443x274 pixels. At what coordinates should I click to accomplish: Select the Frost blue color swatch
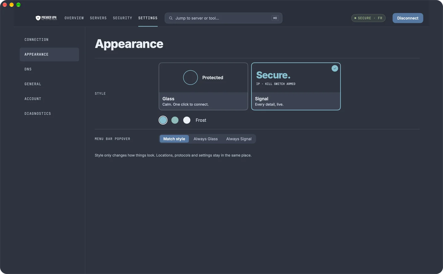pyautogui.click(x=163, y=120)
